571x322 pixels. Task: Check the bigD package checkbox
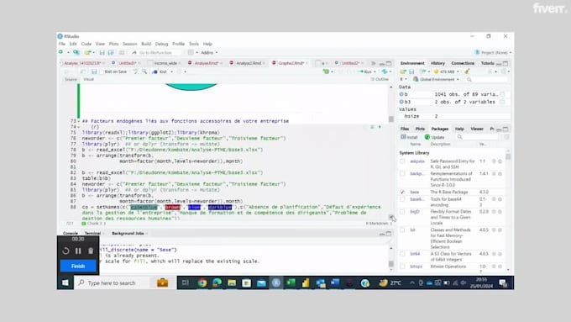402,212
